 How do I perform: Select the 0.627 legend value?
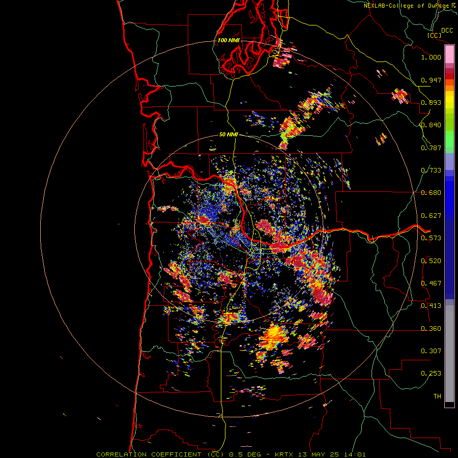[431, 216]
